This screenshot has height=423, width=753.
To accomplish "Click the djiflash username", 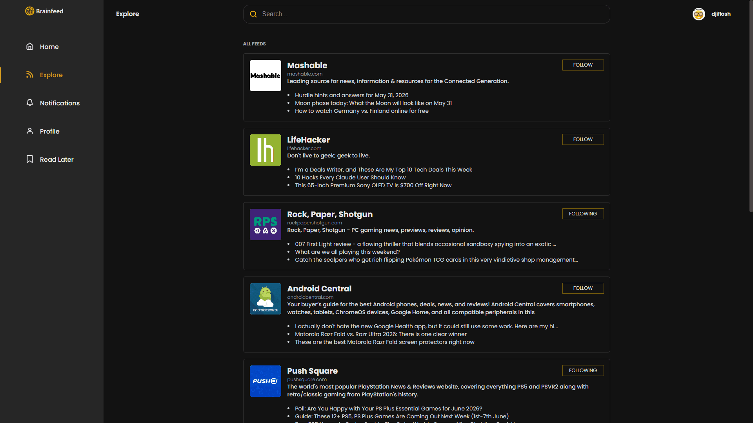I will (x=721, y=14).
